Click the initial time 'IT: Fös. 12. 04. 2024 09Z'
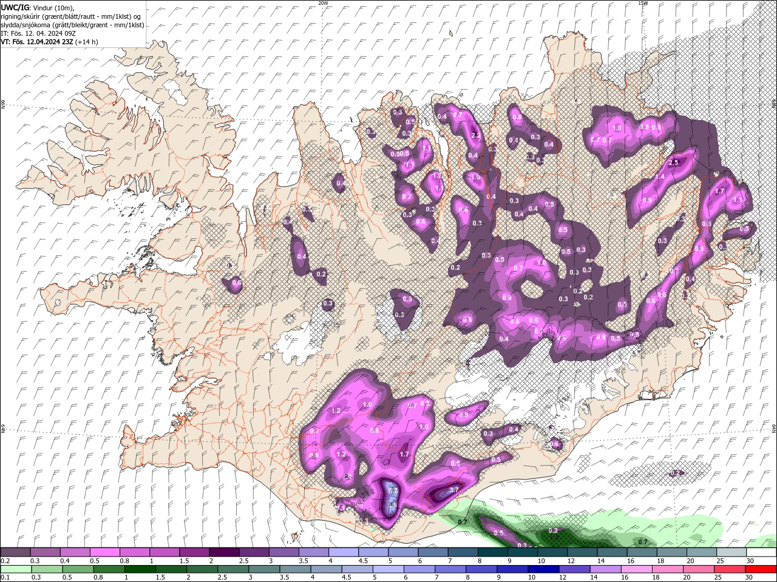Image resolution: width=777 pixels, height=582 pixels. point(38,33)
